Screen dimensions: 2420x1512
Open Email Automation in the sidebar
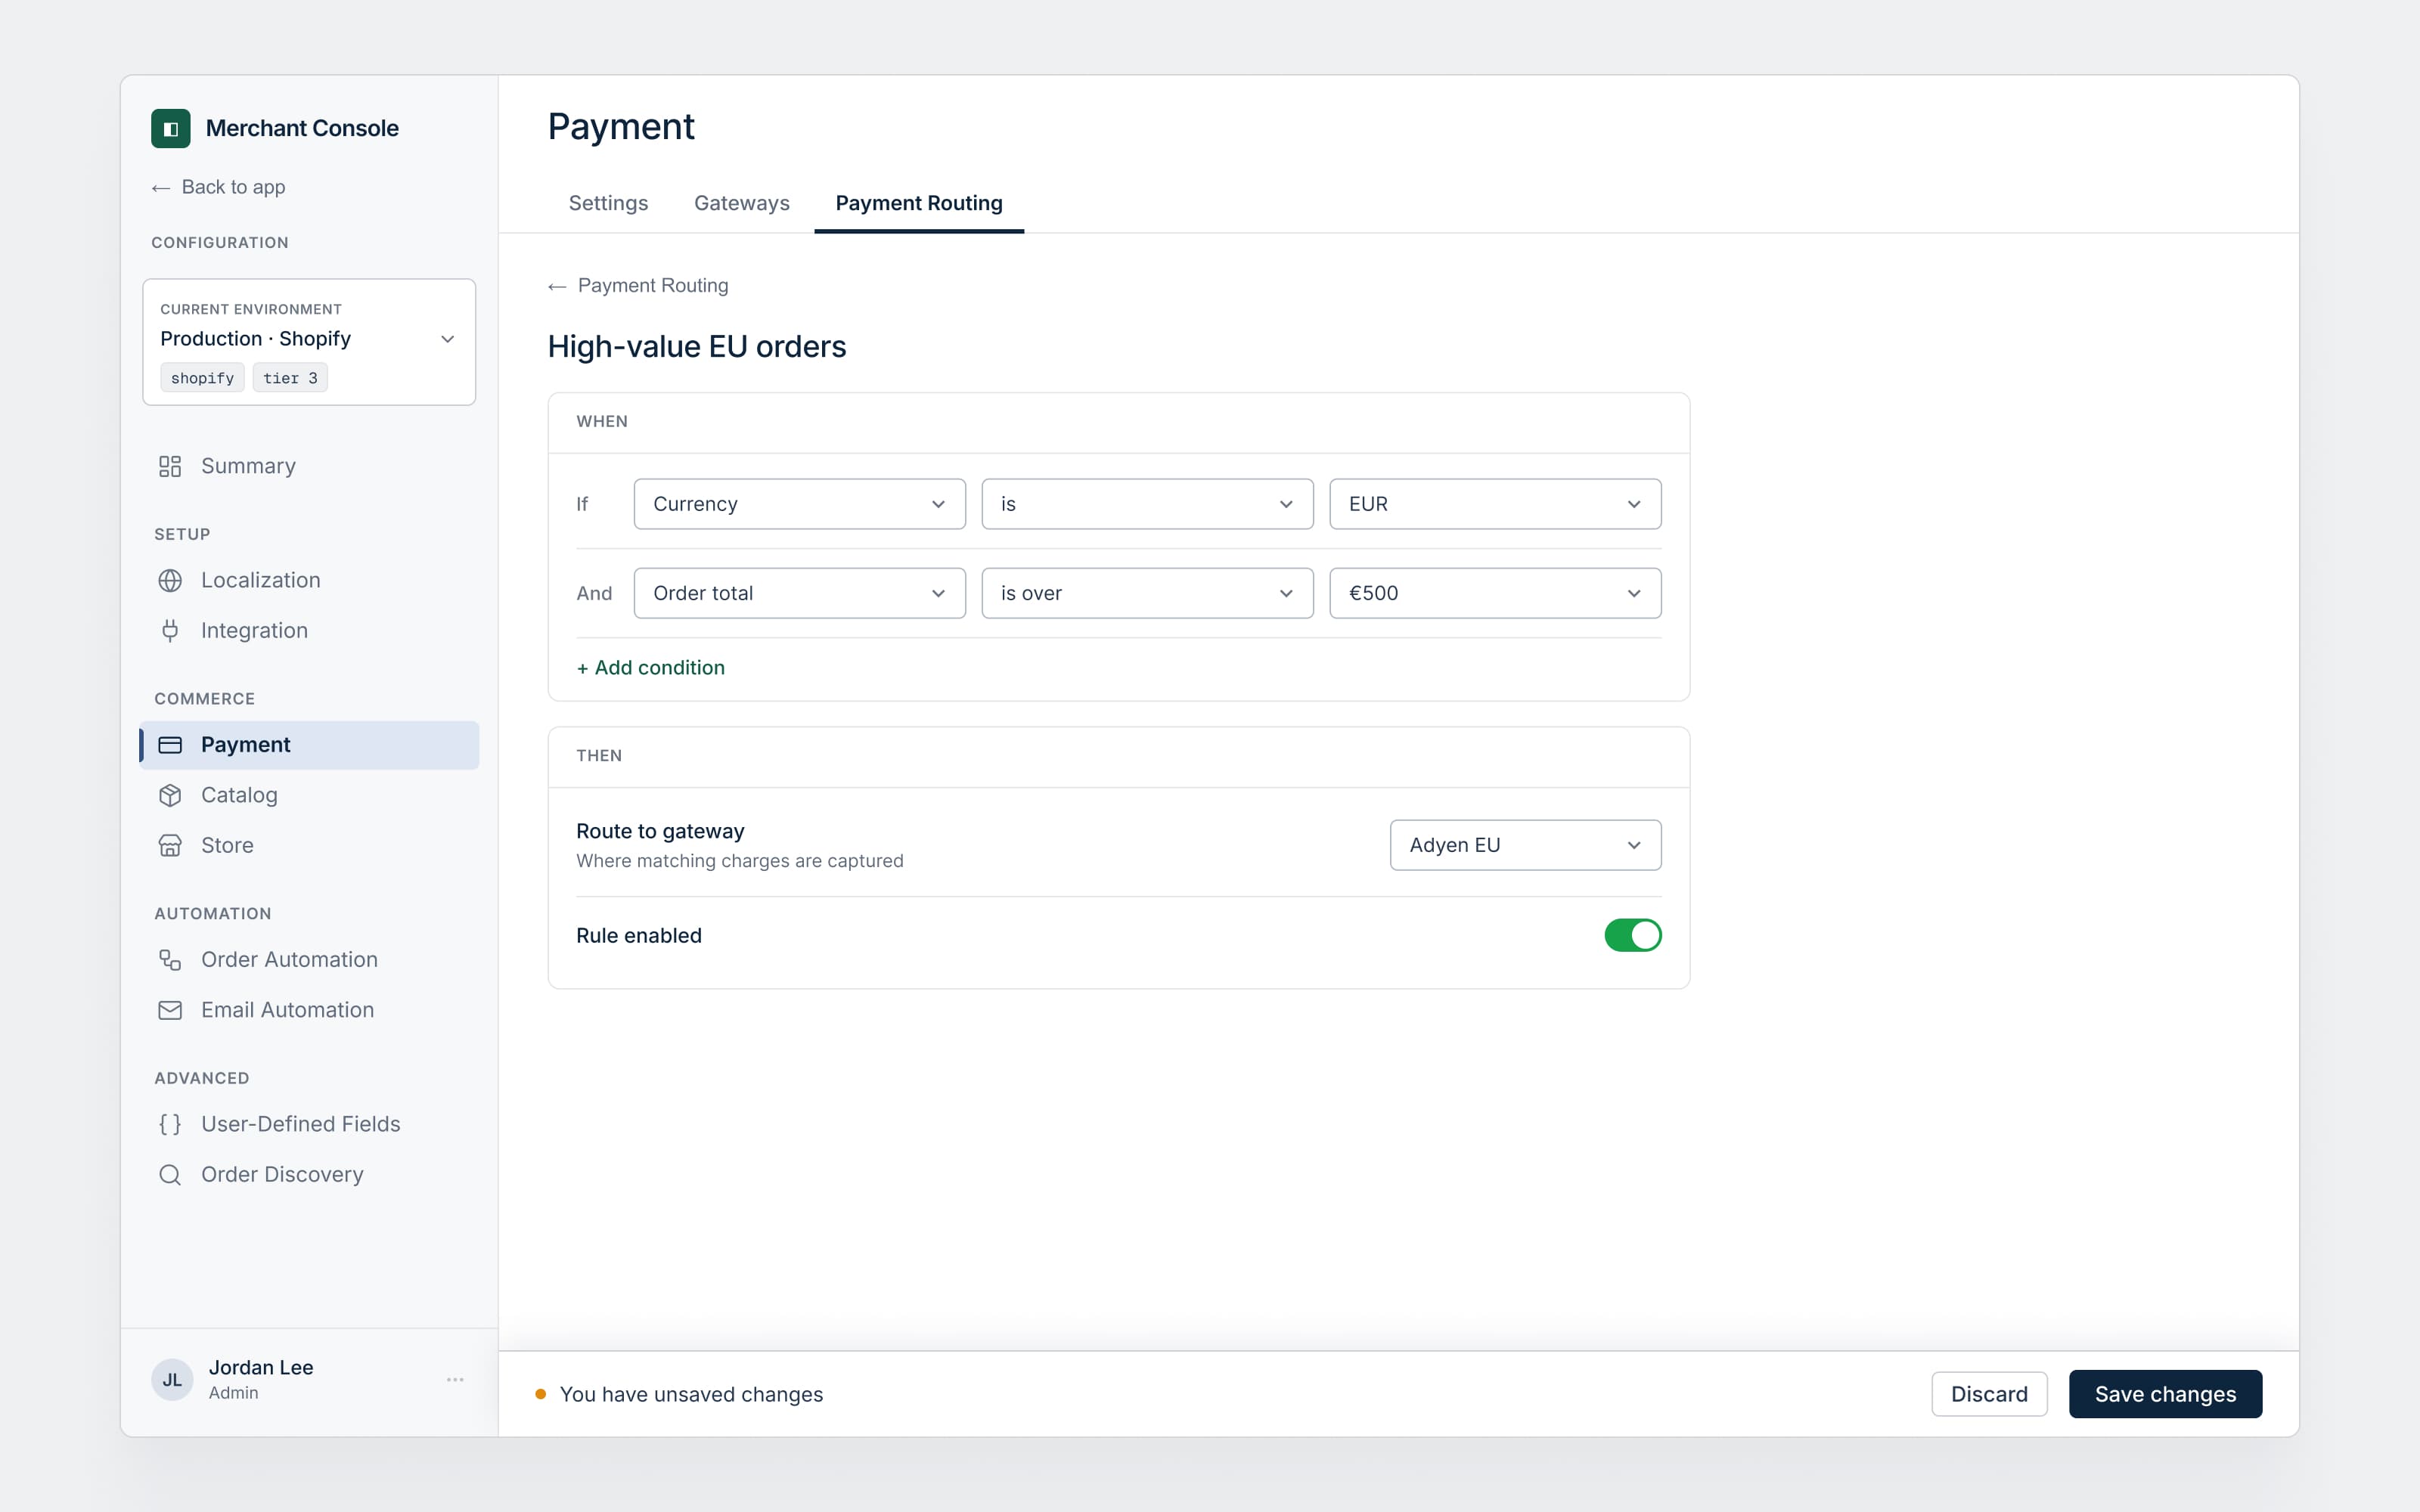[309, 1010]
